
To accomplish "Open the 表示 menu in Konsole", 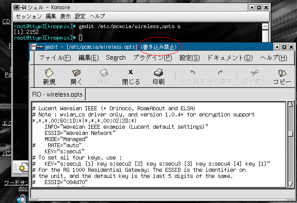I will point(65,16).
